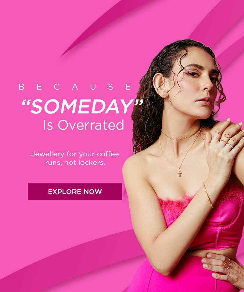Click the EXPLORE NOW button
The image size is (244, 292).
(75, 191)
